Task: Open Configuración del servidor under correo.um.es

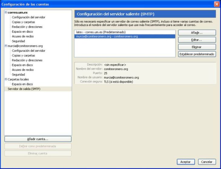Action: (x=28, y=17)
